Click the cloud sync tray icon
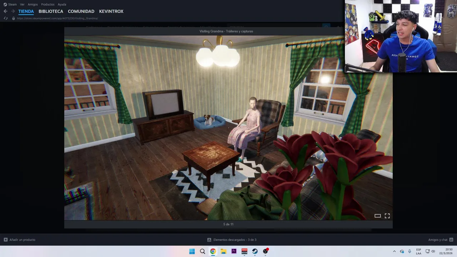Image resolution: width=457 pixels, height=257 pixels. [x=402, y=251]
